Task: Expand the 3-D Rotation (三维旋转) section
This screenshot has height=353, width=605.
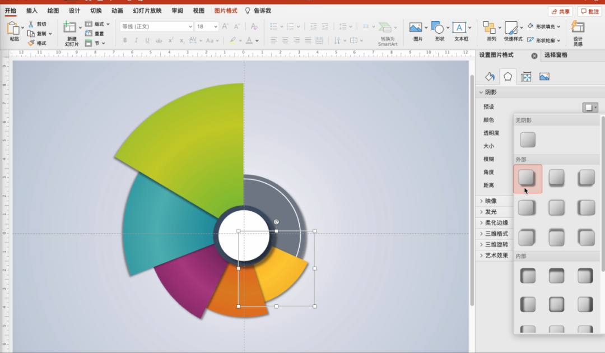Action: (x=481, y=244)
